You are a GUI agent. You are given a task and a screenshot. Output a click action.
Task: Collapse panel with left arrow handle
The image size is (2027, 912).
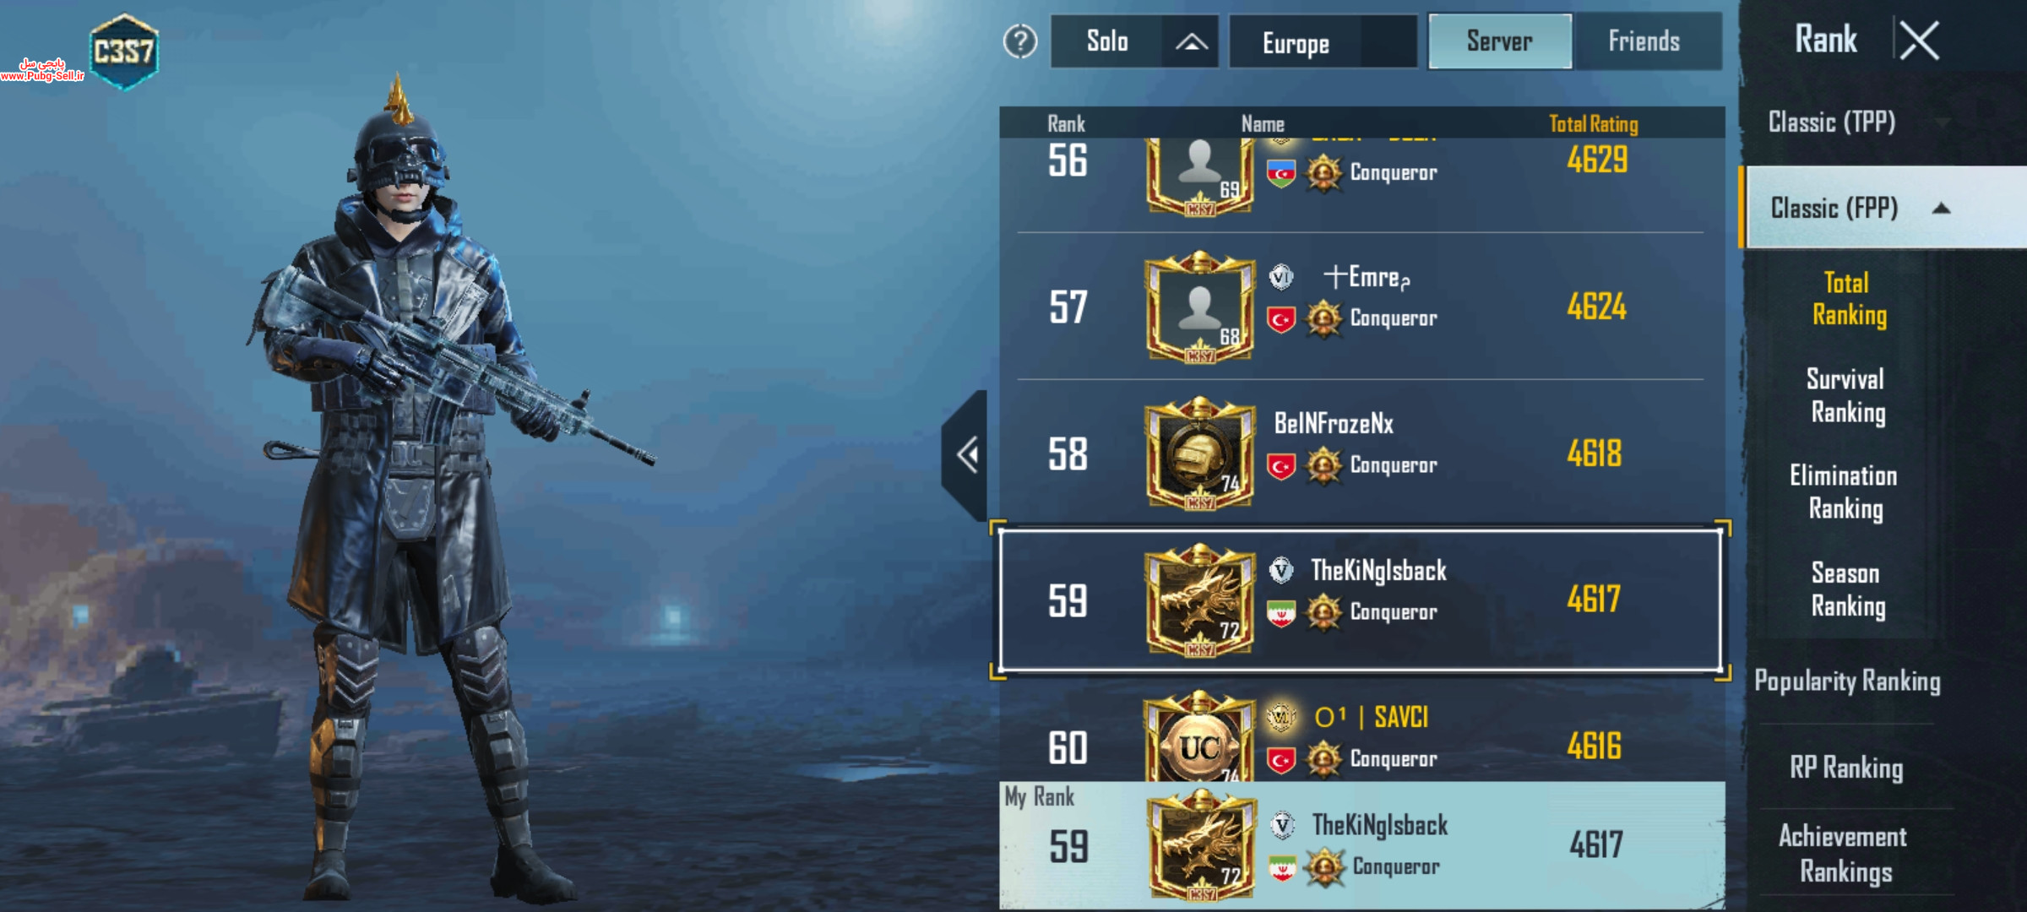pos(966,455)
